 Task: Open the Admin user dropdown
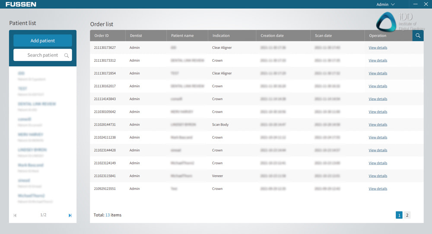pyautogui.click(x=385, y=4)
